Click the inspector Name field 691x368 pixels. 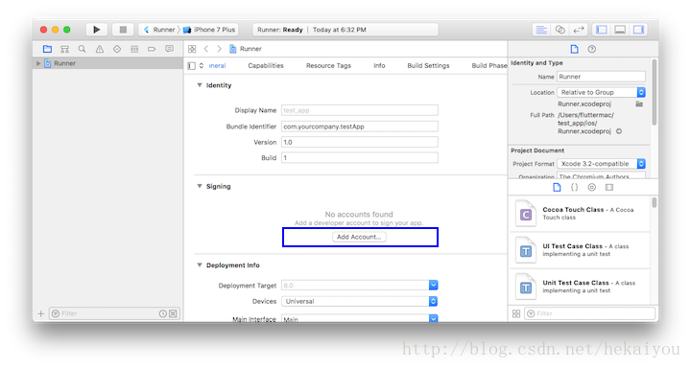(601, 77)
